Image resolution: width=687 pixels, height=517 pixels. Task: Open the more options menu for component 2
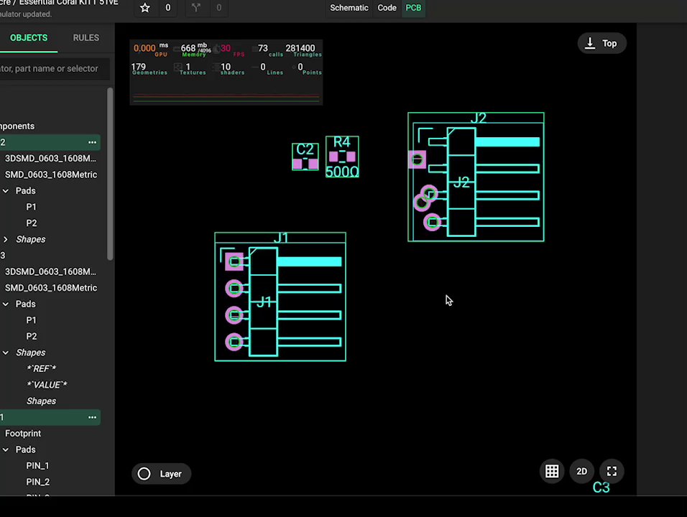[92, 142]
